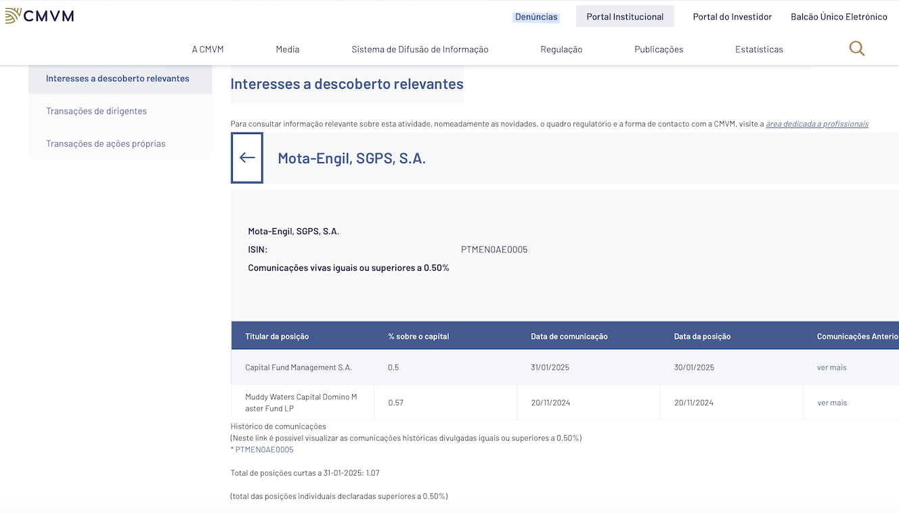The height and width of the screenshot is (513, 899).
Task: Click ver mais for Muddy Waters Capital
Action: [832, 403]
